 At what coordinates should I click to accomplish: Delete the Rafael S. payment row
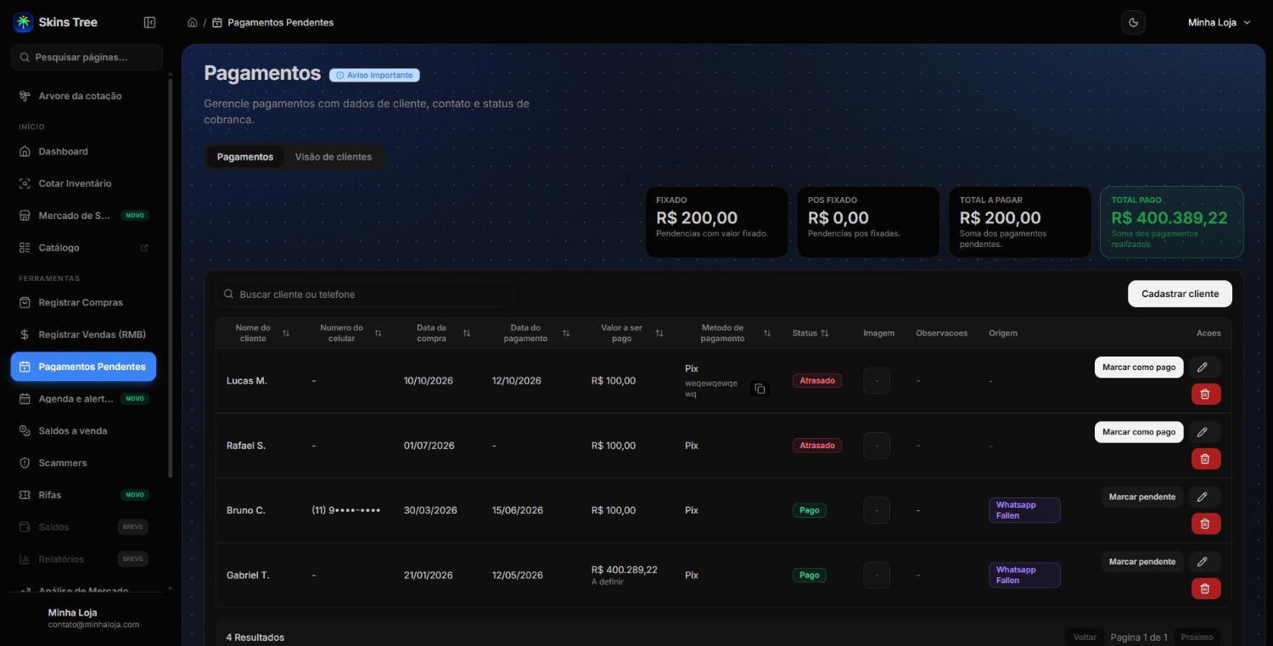click(1205, 458)
